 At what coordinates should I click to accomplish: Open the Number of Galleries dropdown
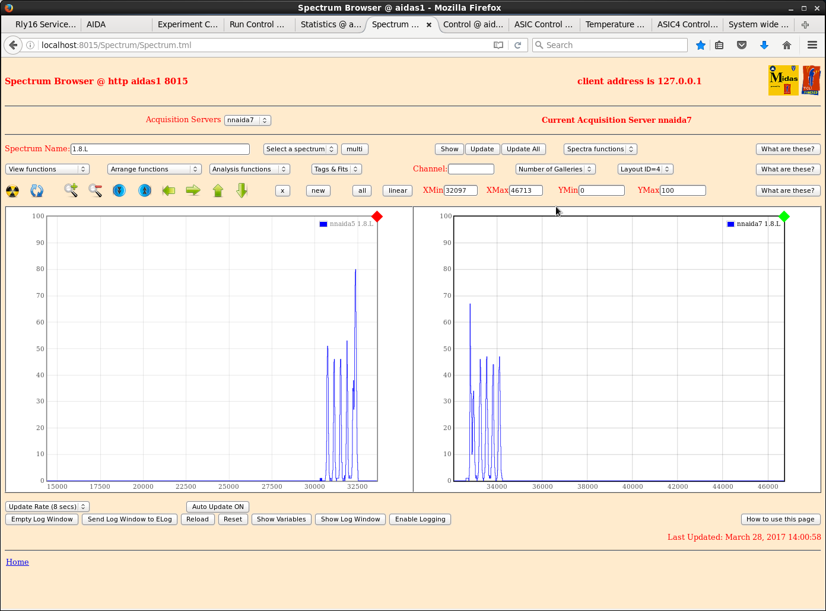pyautogui.click(x=555, y=169)
